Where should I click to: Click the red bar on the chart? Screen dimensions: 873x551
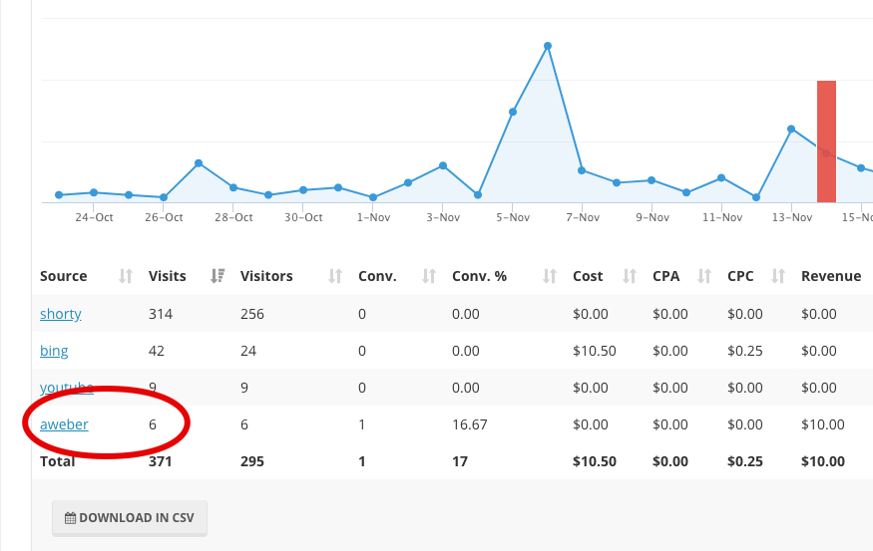pos(826,141)
